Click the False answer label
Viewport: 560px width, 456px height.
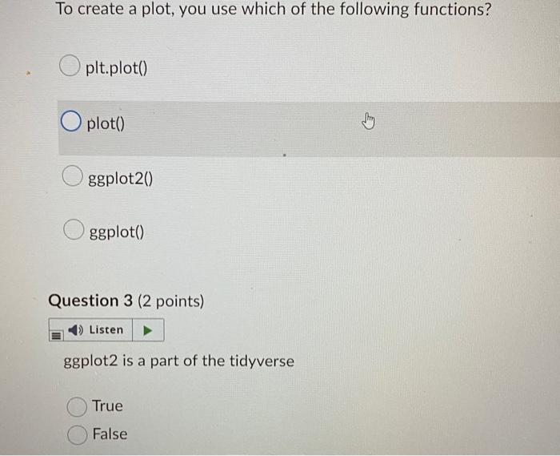110,434
